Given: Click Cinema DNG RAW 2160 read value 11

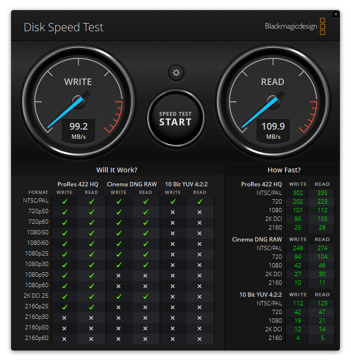Looking at the screenshot, I should click(x=322, y=283).
